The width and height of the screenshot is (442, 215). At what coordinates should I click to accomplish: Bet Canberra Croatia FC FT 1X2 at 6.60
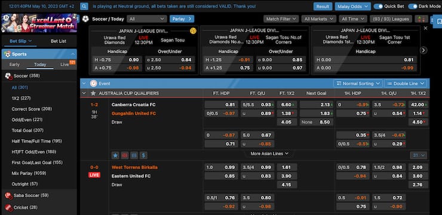pos(287,105)
